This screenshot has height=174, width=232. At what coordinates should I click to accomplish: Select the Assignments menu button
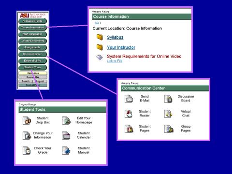pyautogui.click(x=32, y=47)
